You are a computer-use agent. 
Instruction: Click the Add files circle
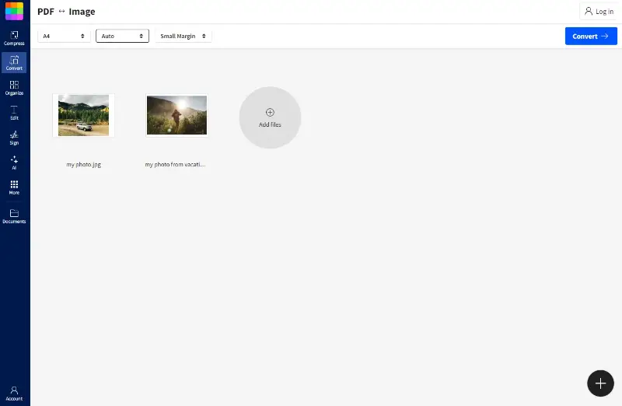click(270, 117)
